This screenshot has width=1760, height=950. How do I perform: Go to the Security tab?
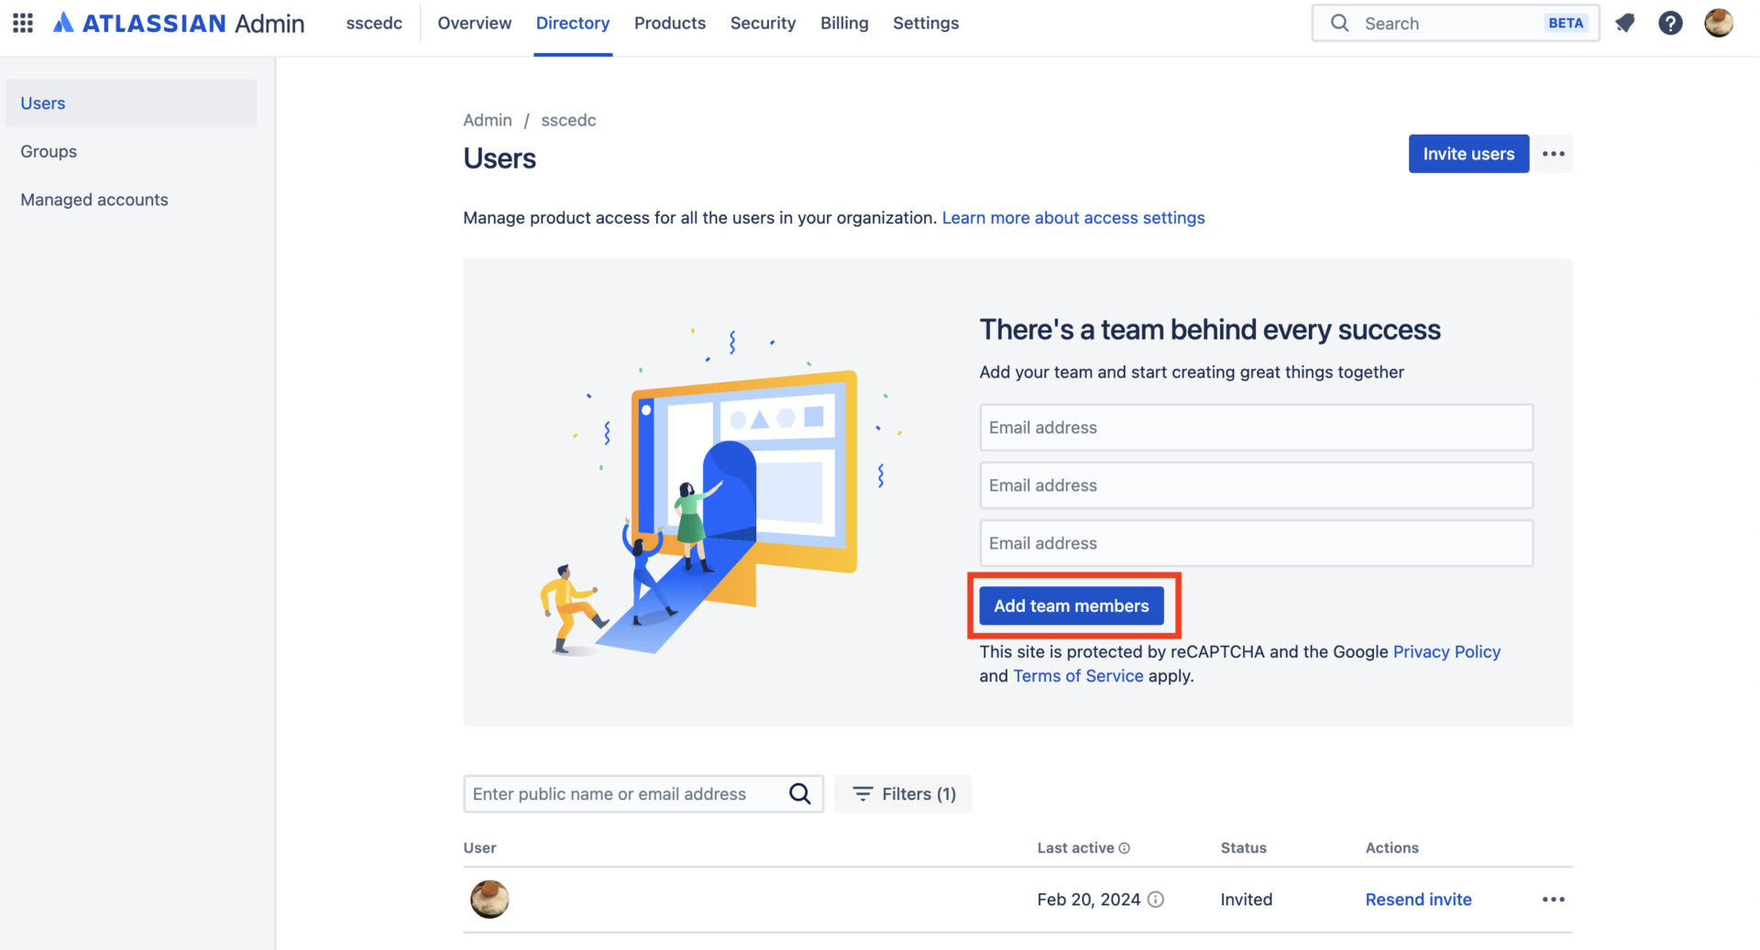click(763, 23)
